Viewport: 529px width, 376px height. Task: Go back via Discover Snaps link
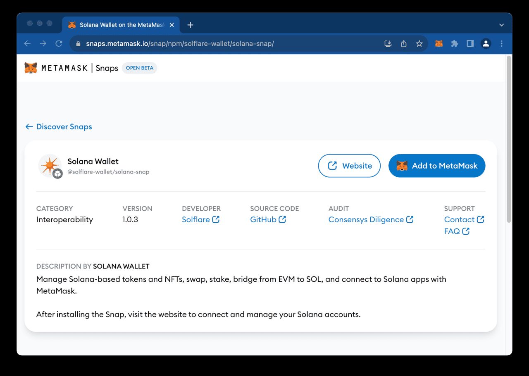click(x=59, y=127)
